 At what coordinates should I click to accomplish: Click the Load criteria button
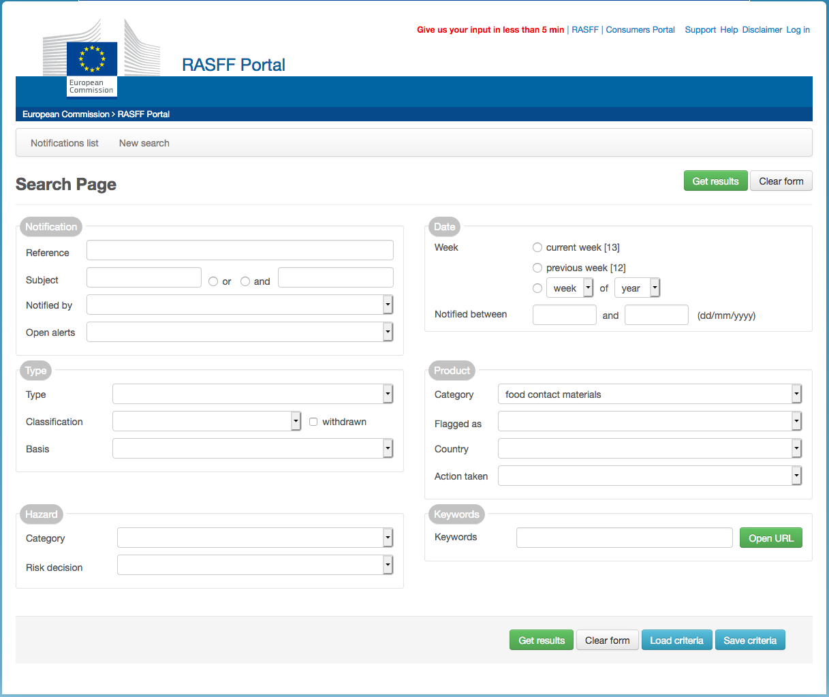point(677,640)
